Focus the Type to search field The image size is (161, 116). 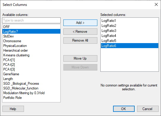[x=31, y=20]
